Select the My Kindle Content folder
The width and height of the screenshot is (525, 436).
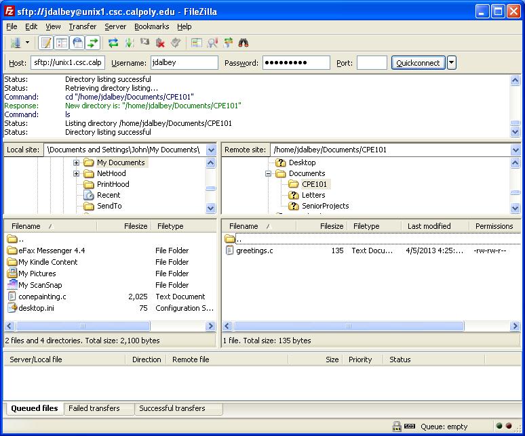point(48,262)
